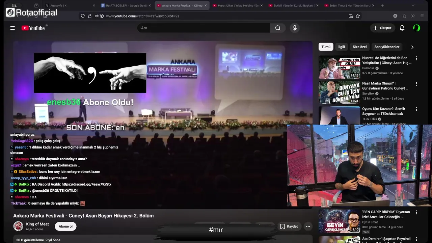432x243 pixels.
Task: Open the Dünyaya Bu İş İçin thumbnail video
Action: click(x=339, y=92)
